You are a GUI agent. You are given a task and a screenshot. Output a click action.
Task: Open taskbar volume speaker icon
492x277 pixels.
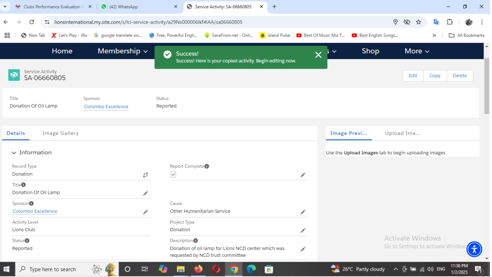tap(431, 269)
